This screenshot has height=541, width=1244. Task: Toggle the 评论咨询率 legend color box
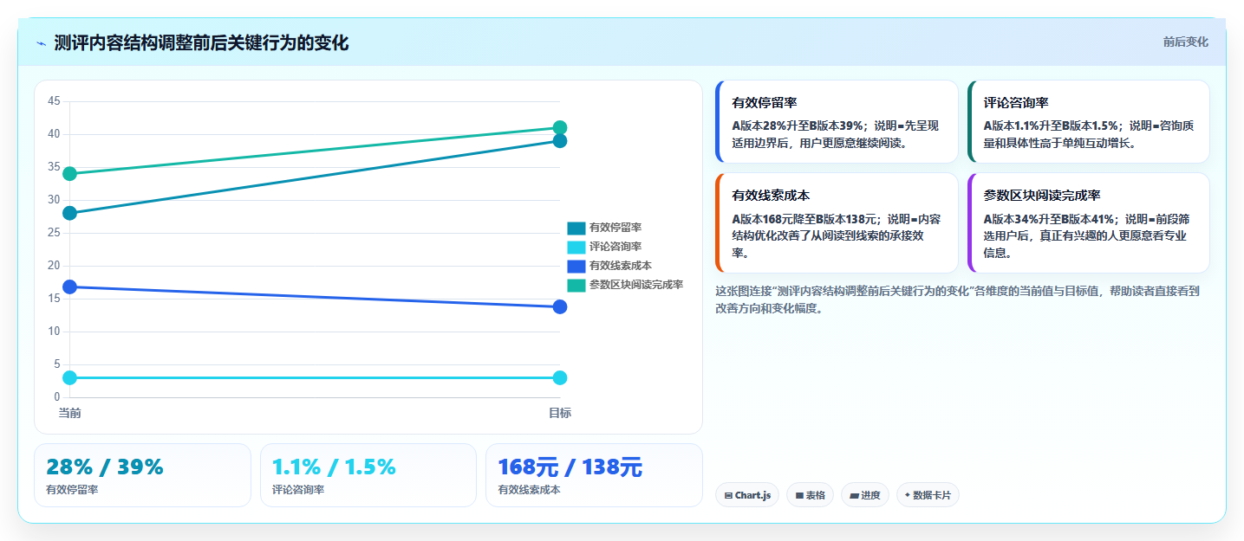(x=576, y=247)
